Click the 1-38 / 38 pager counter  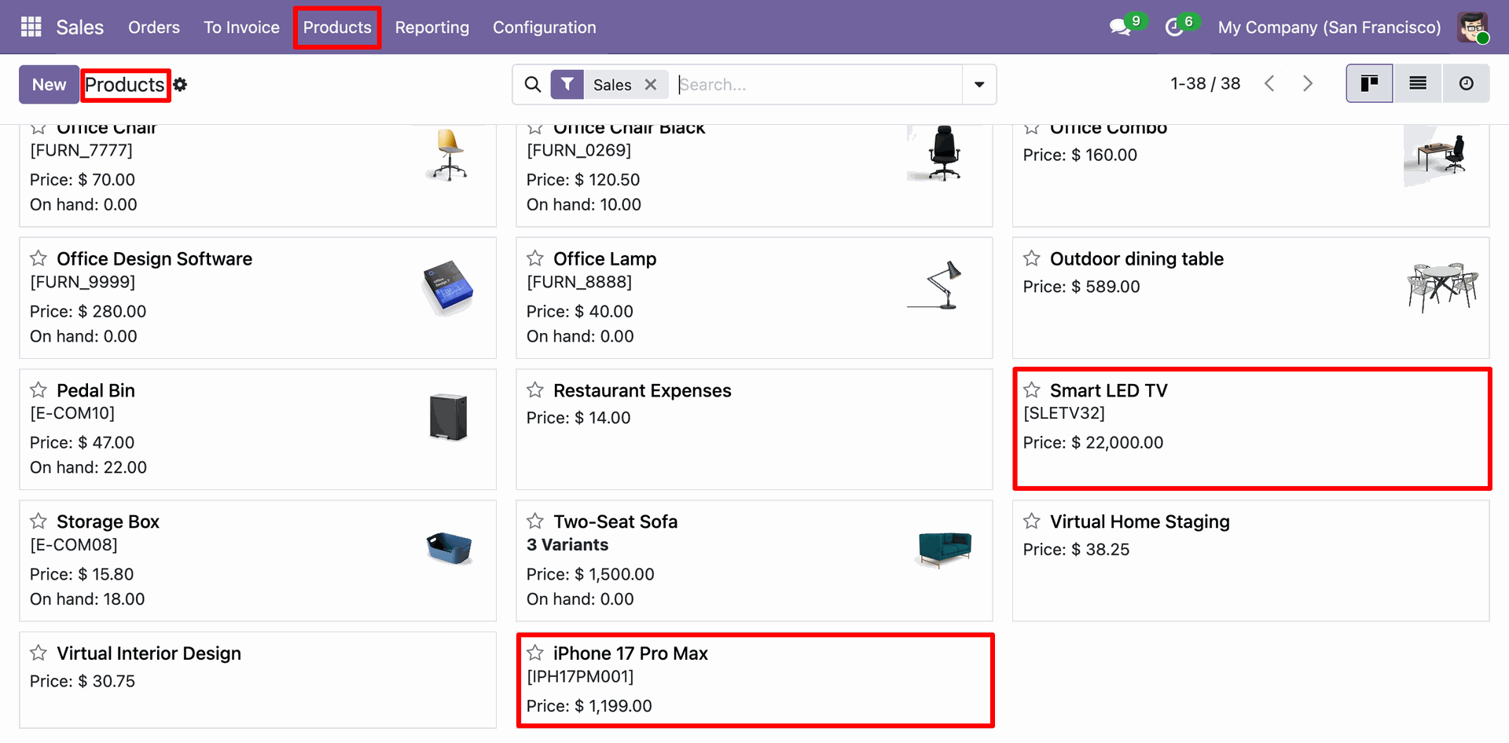point(1206,84)
